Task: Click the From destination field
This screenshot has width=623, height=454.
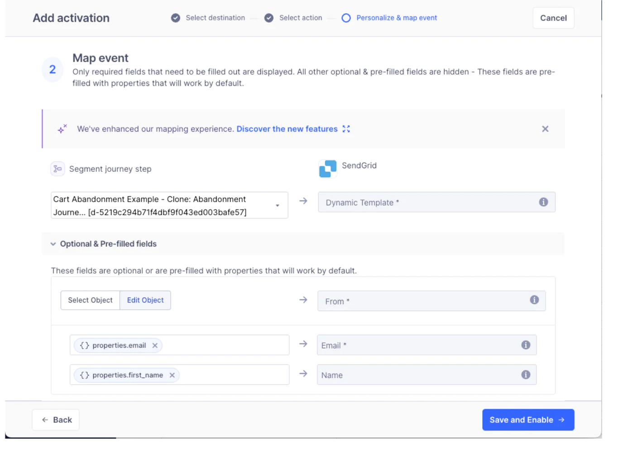Action: click(431, 301)
